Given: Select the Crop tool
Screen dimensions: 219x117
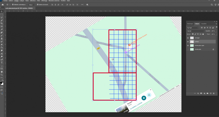Looking at the screenshot, I should point(2,24).
